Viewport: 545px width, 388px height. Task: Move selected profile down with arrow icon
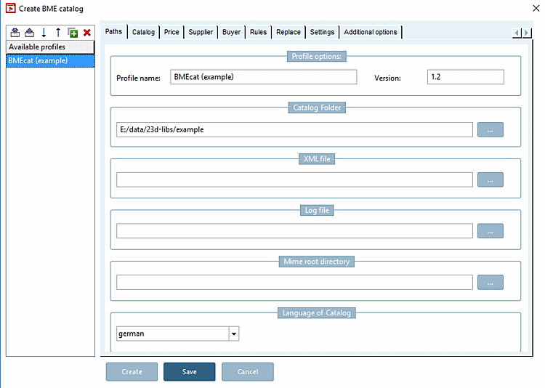44,33
